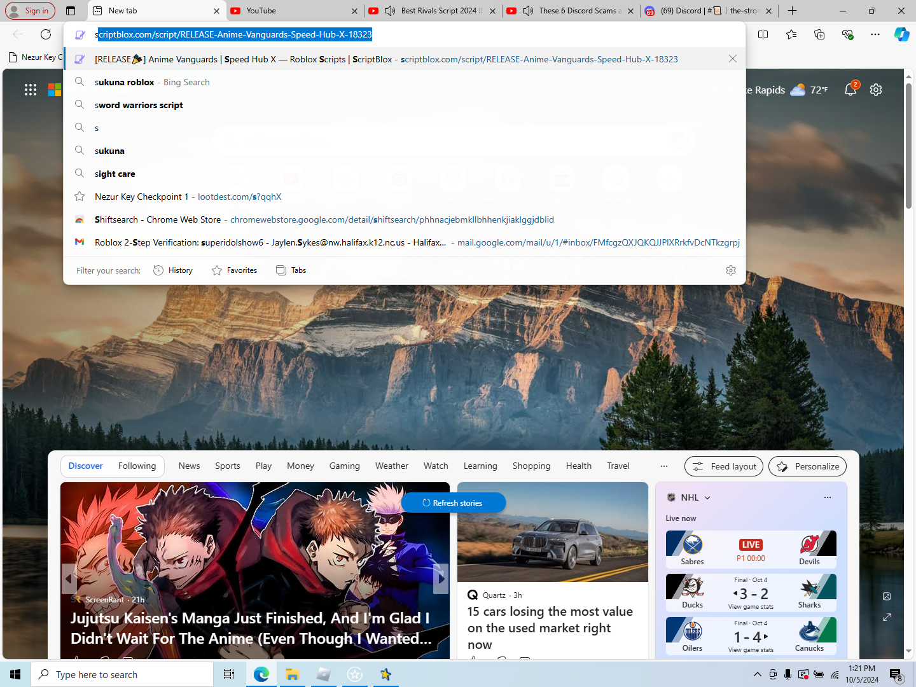Show the next carousel story arrow
Screen dimensions: 916x687
pos(441,579)
